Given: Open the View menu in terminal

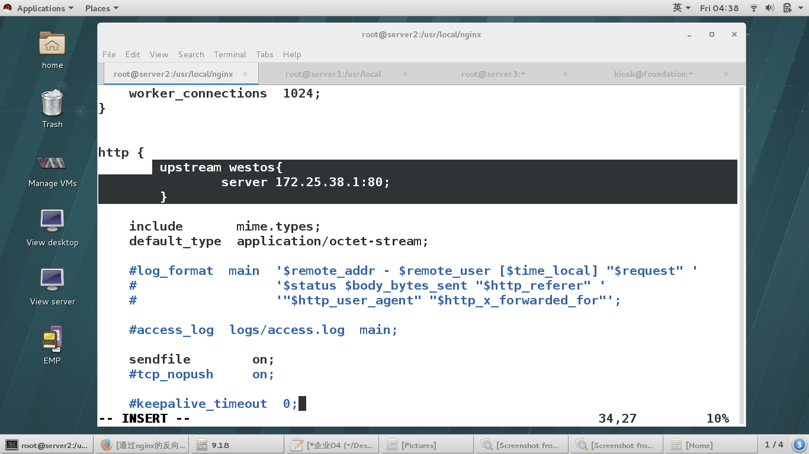Looking at the screenshot, I should click(x=159, y=54).
